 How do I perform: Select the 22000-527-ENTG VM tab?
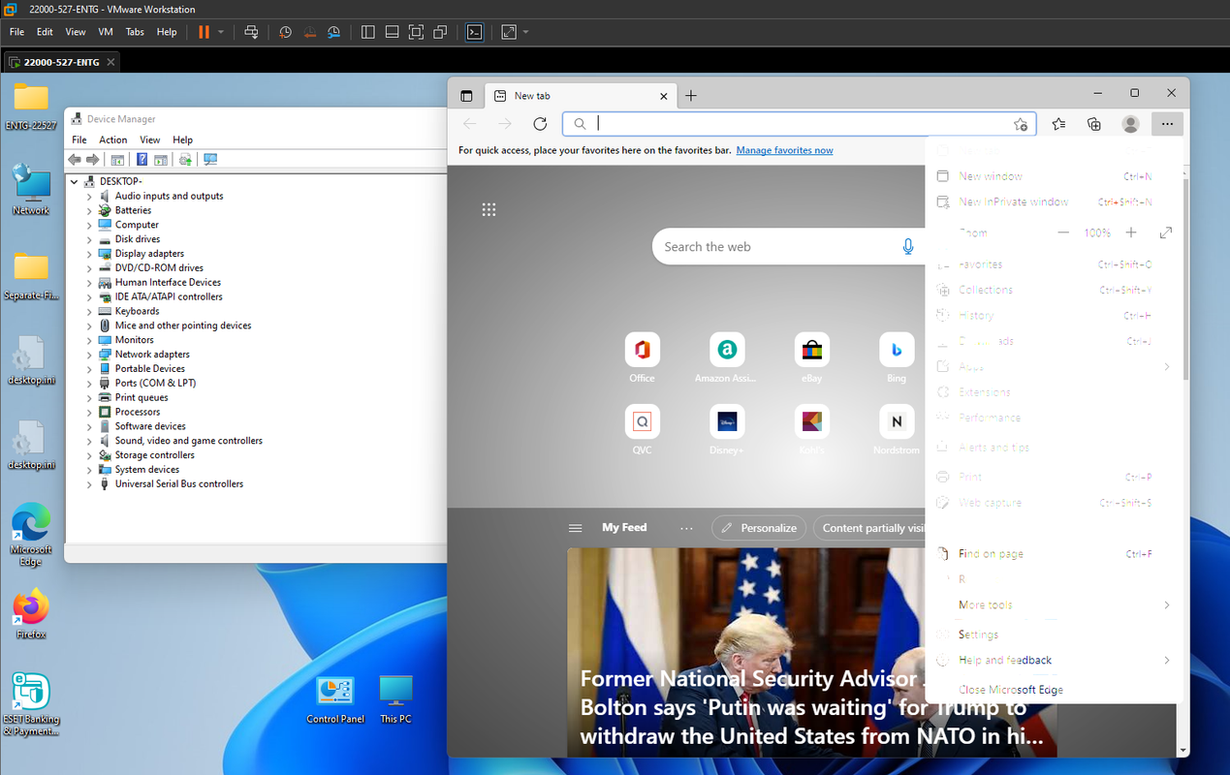(x=61, y=62)
